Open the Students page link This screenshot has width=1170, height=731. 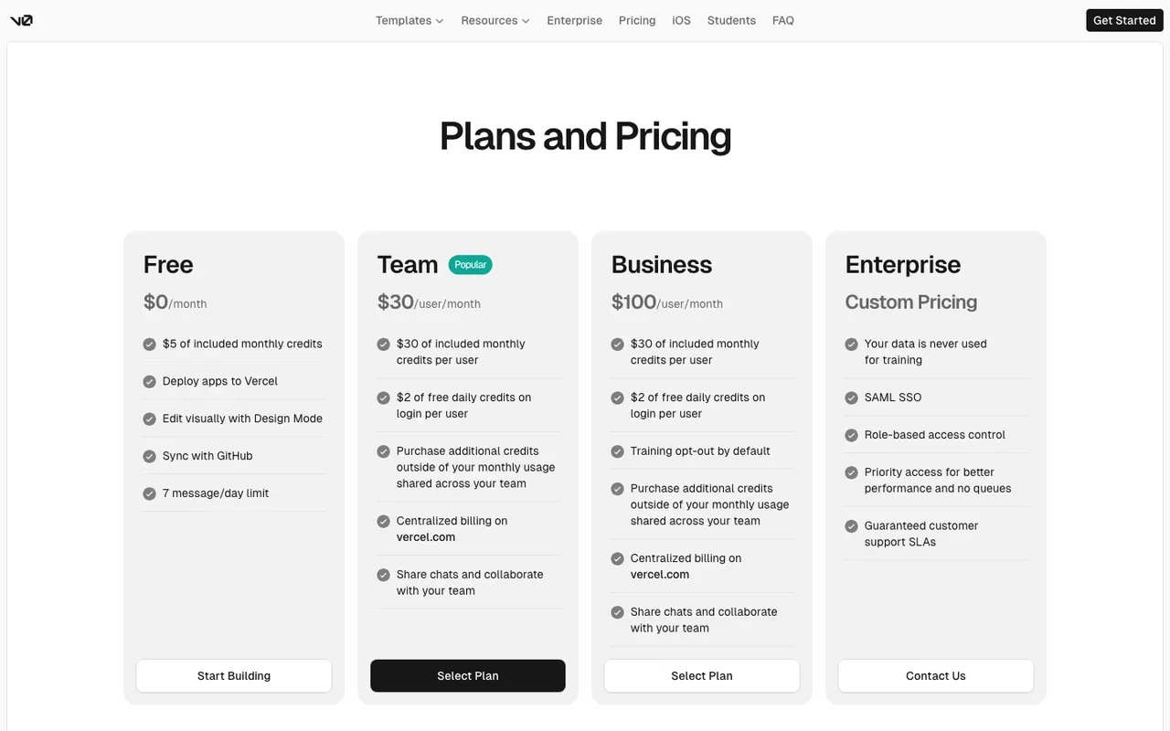pos(731,20)
